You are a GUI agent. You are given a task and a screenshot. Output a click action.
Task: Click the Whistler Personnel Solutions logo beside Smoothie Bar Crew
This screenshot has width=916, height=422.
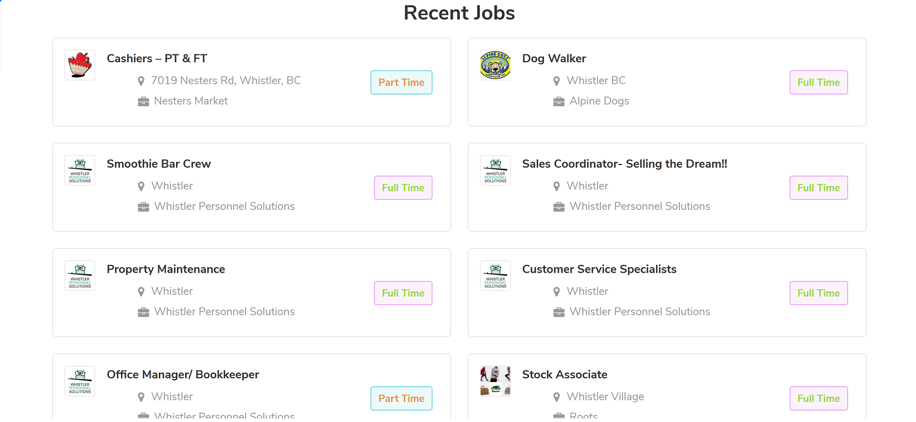pyautogui.click(x=79, y=170)
